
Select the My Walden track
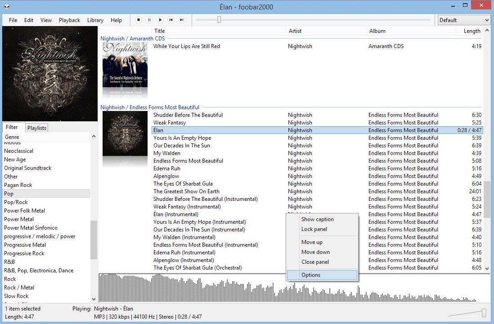317,153
